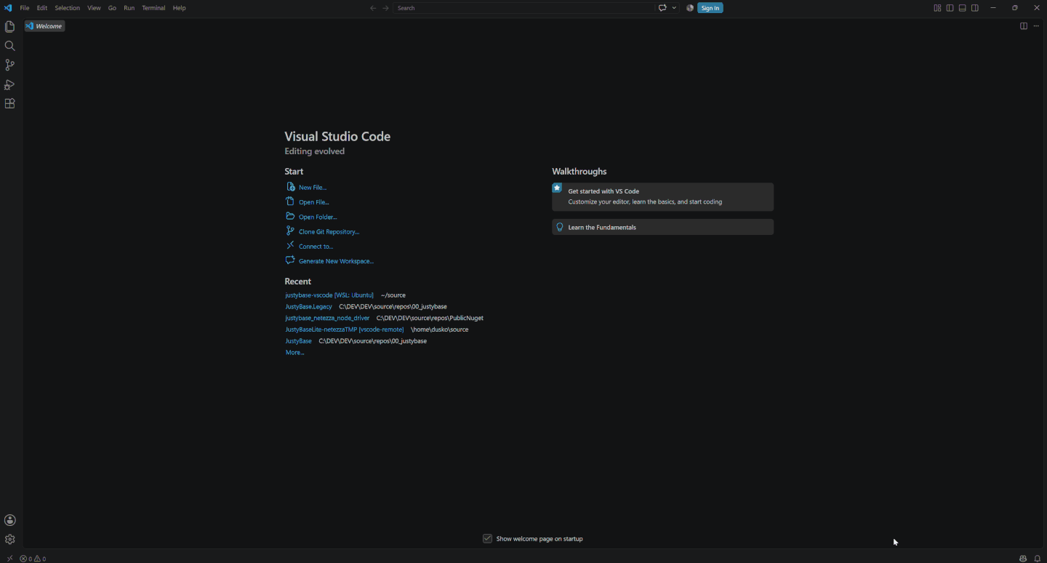This screenshot has height=563, width=1047.
Task: Open the Run menu
Action: coord(129,8)
